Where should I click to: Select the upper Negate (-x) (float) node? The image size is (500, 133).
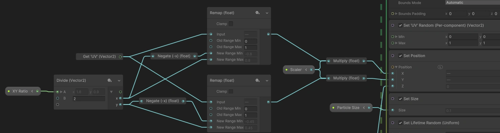[x=174, y=56]
